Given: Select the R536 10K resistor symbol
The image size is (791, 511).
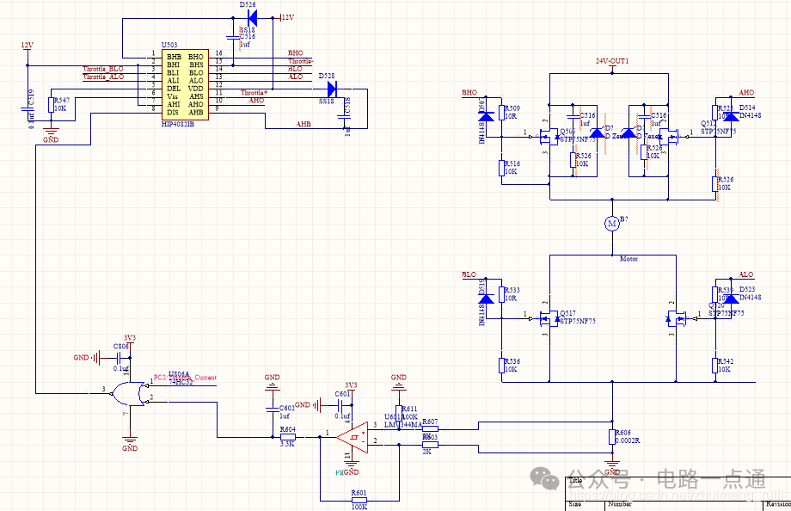Looking at the screenshot, I should 501,366.
